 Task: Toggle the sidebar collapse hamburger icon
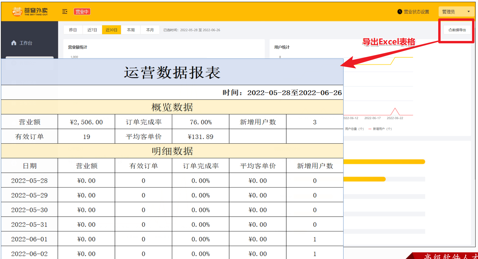pos(65,12)
